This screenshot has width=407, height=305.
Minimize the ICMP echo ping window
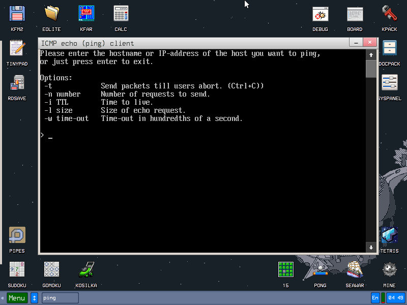(356, 42)
